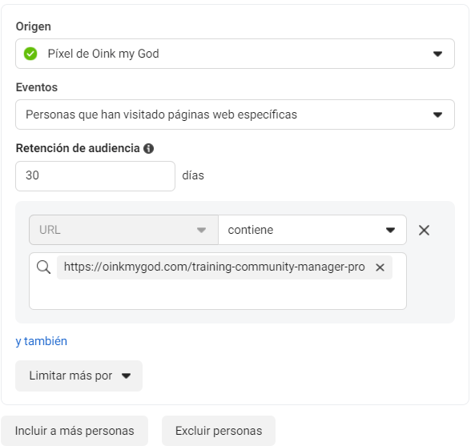Click the search magnifier icon in URL box

click(x=43, y=267)
